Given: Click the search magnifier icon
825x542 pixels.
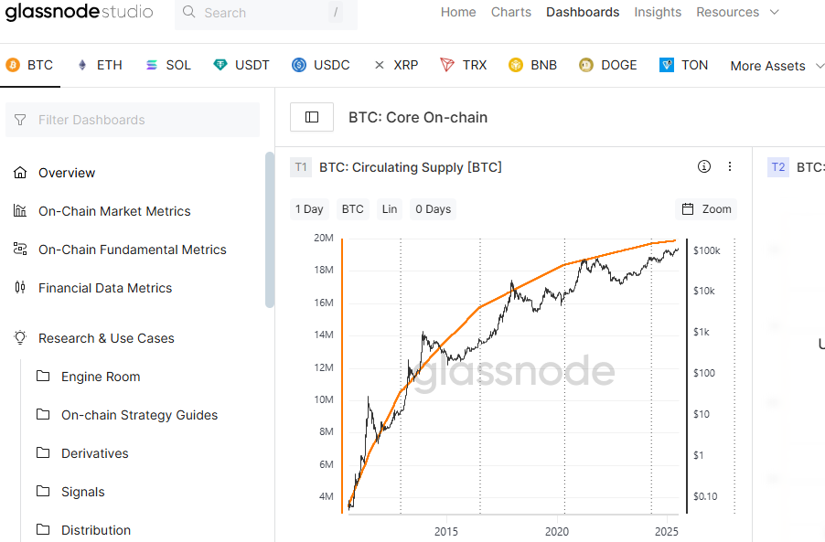Looking at the screenshot, I should [x=189, y=12].
